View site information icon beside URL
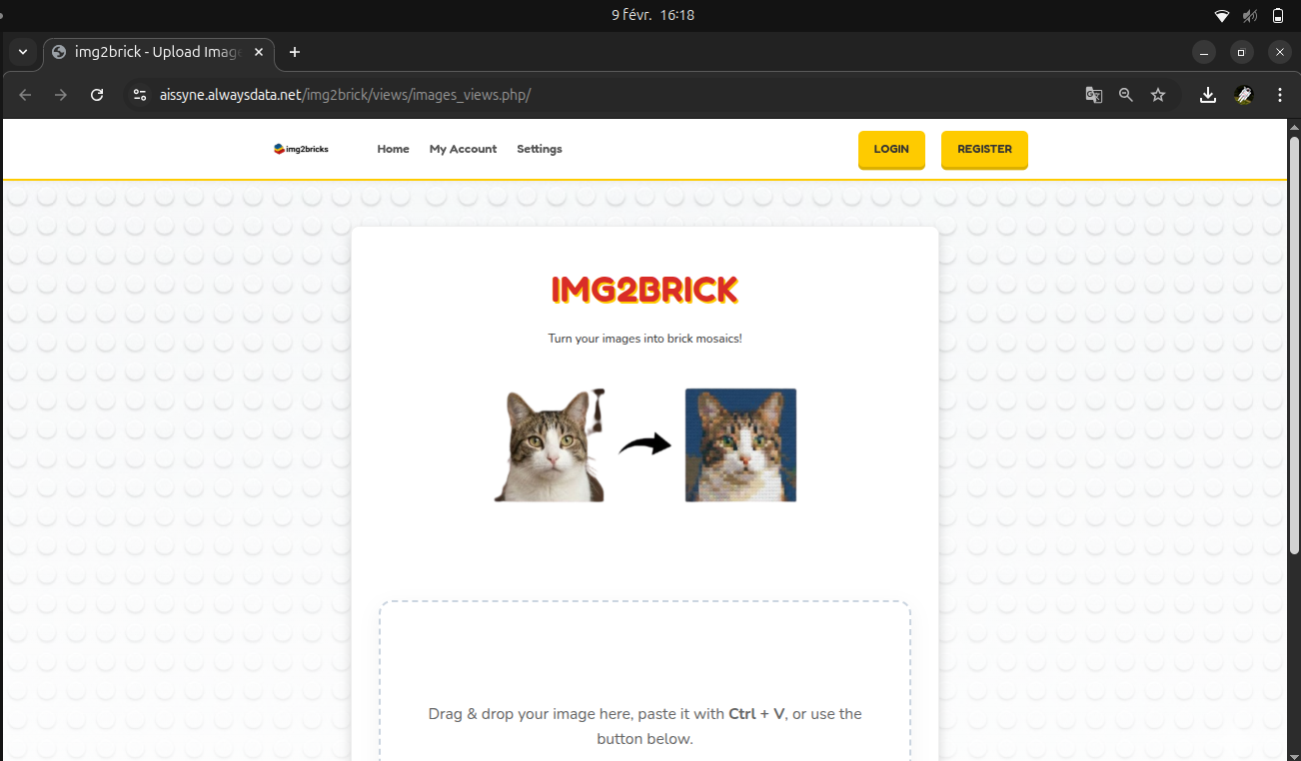The image size is (1301, 761). tap(140, 95)
